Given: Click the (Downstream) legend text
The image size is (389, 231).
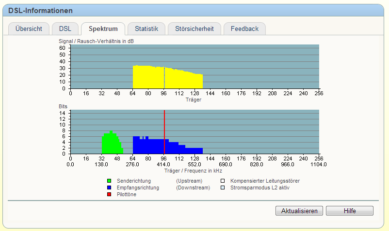Looking at the screenshot, I should (193, 188).
